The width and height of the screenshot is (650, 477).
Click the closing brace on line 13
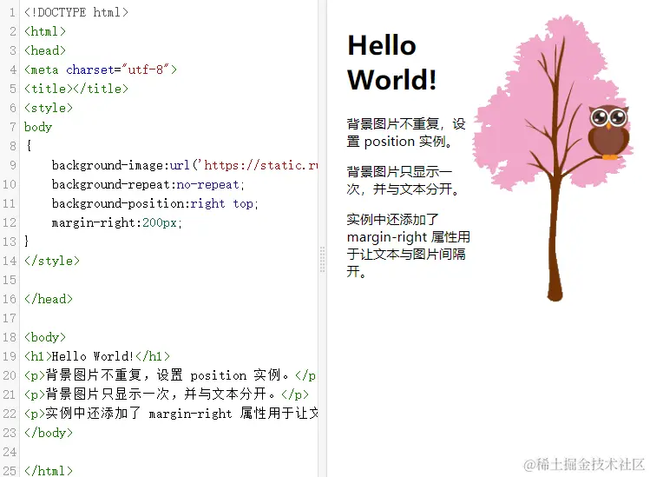[27, 242]
